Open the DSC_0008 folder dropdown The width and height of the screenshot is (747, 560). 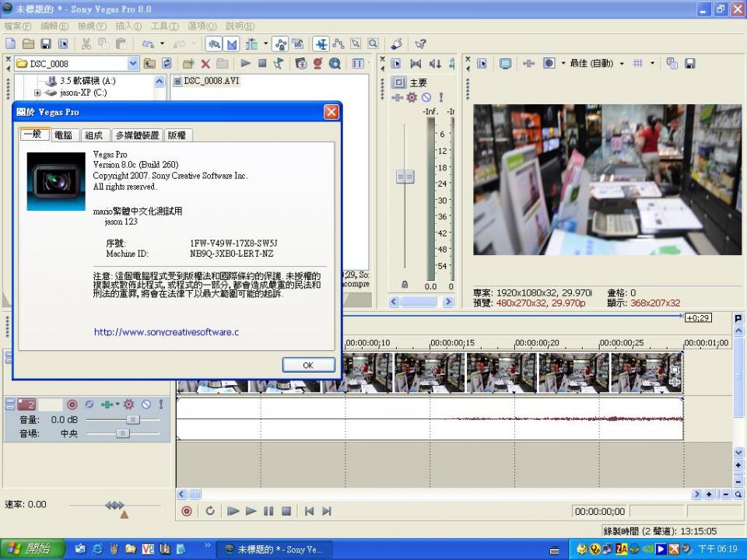[132, 64]
